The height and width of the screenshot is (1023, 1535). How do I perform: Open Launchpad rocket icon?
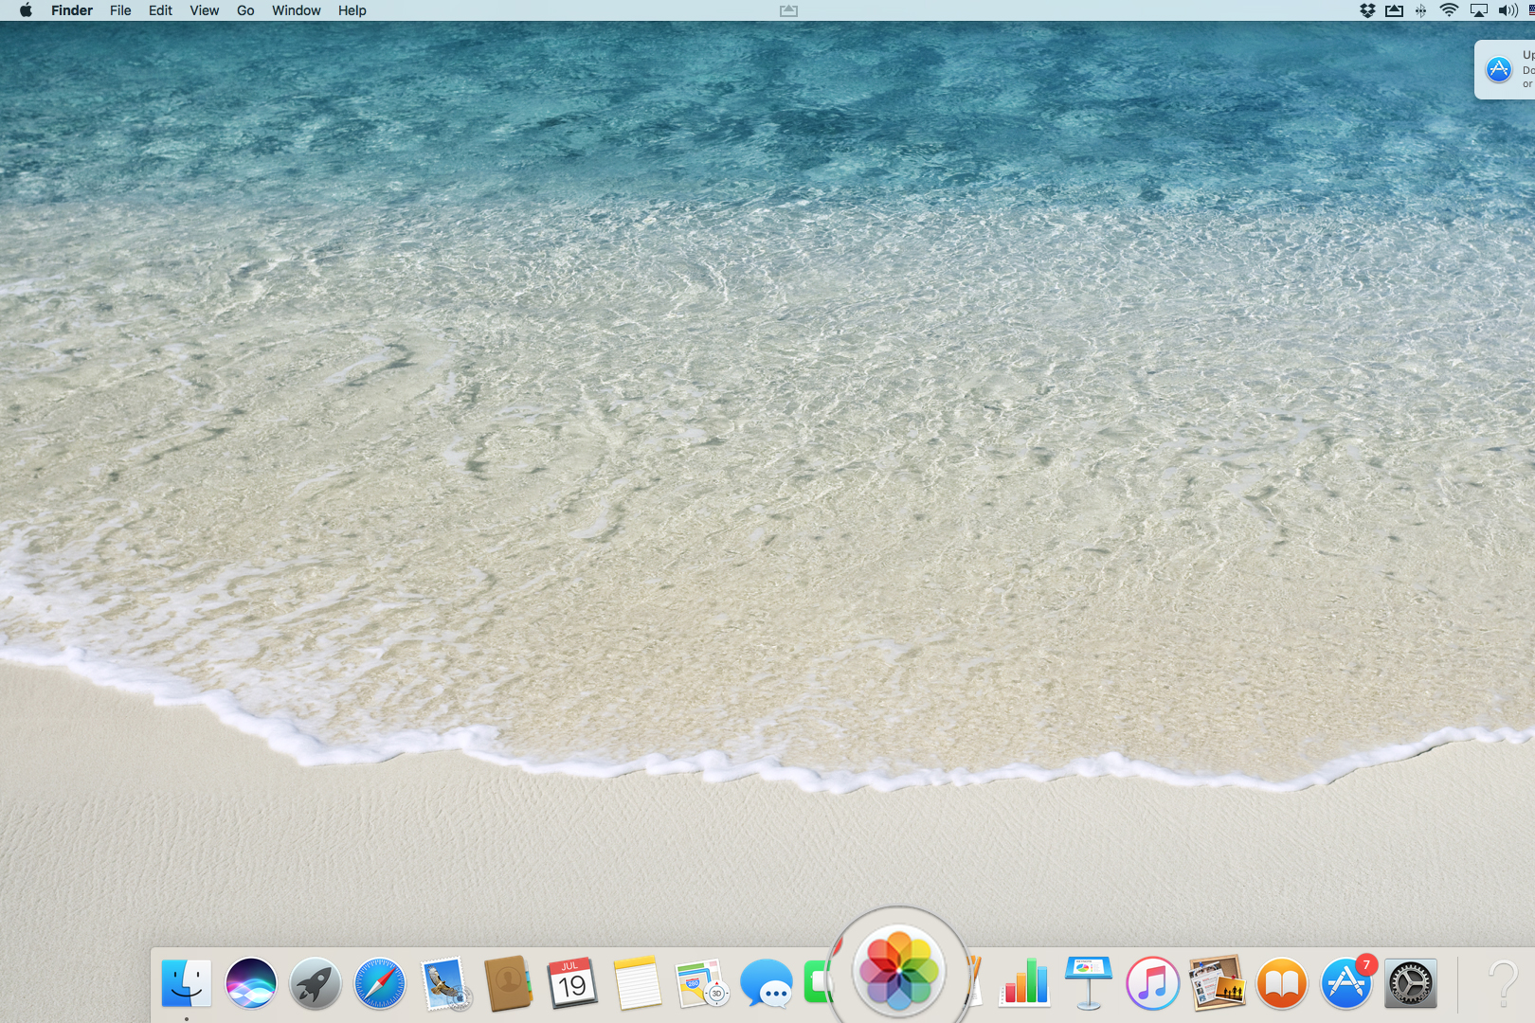pyautogui.click(x=316, y=983)
